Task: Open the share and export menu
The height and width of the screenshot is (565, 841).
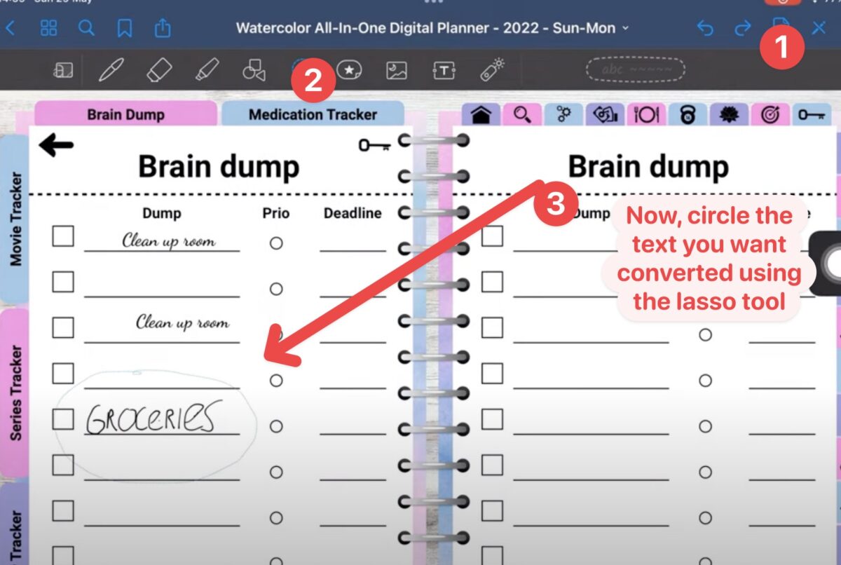Action: [162, 28]
